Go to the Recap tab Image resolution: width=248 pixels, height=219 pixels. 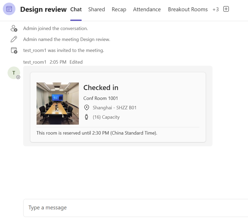click(119, 9)
